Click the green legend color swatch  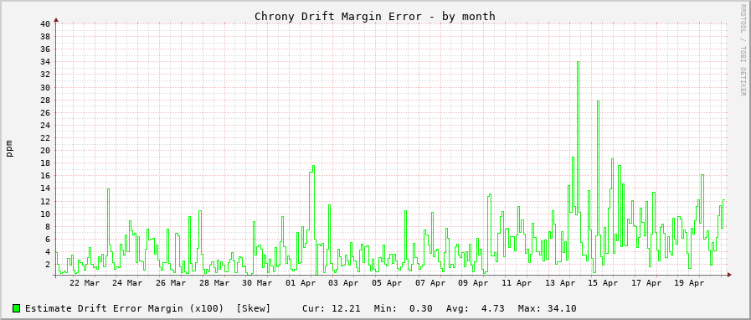click(x=17, y=308)
